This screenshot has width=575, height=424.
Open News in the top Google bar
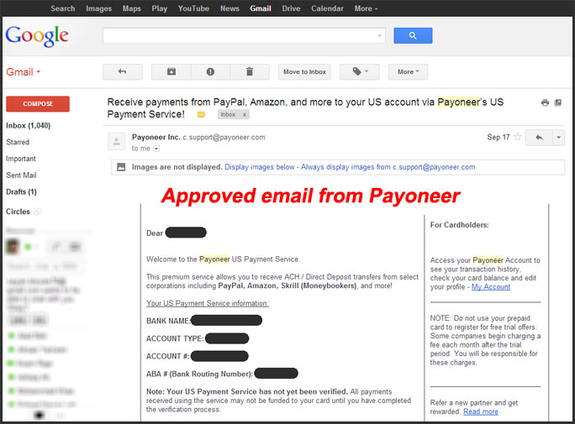[229, 8]
